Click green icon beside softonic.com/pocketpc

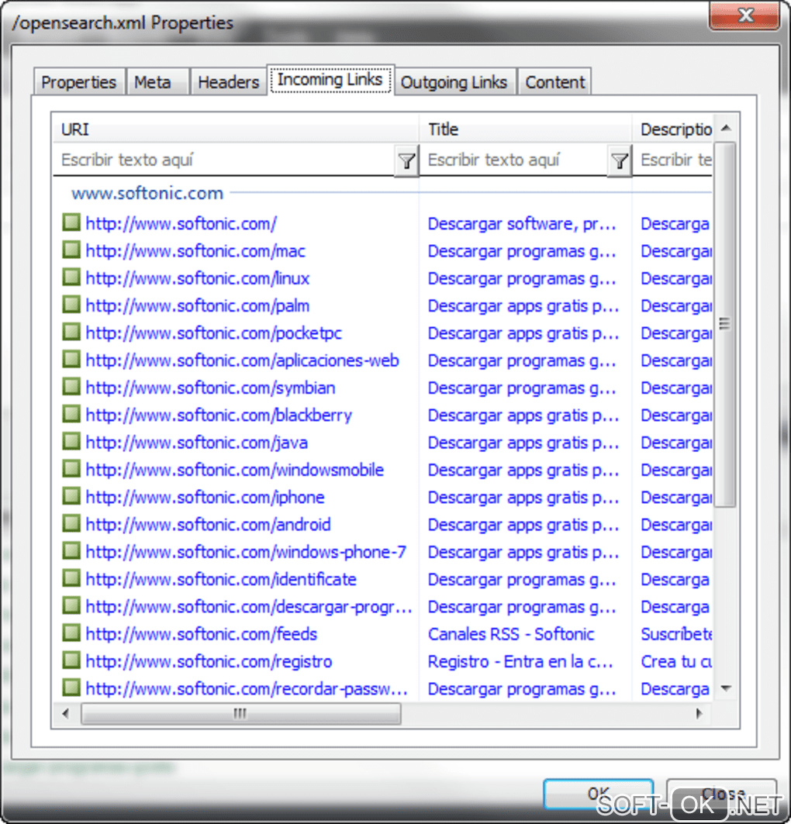pyautogui.click(x=71, y=332)
